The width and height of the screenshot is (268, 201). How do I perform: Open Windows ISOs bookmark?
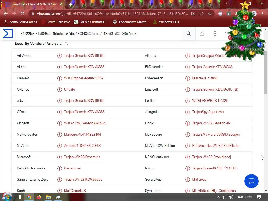pyautogui.click(x=166, y=22)
